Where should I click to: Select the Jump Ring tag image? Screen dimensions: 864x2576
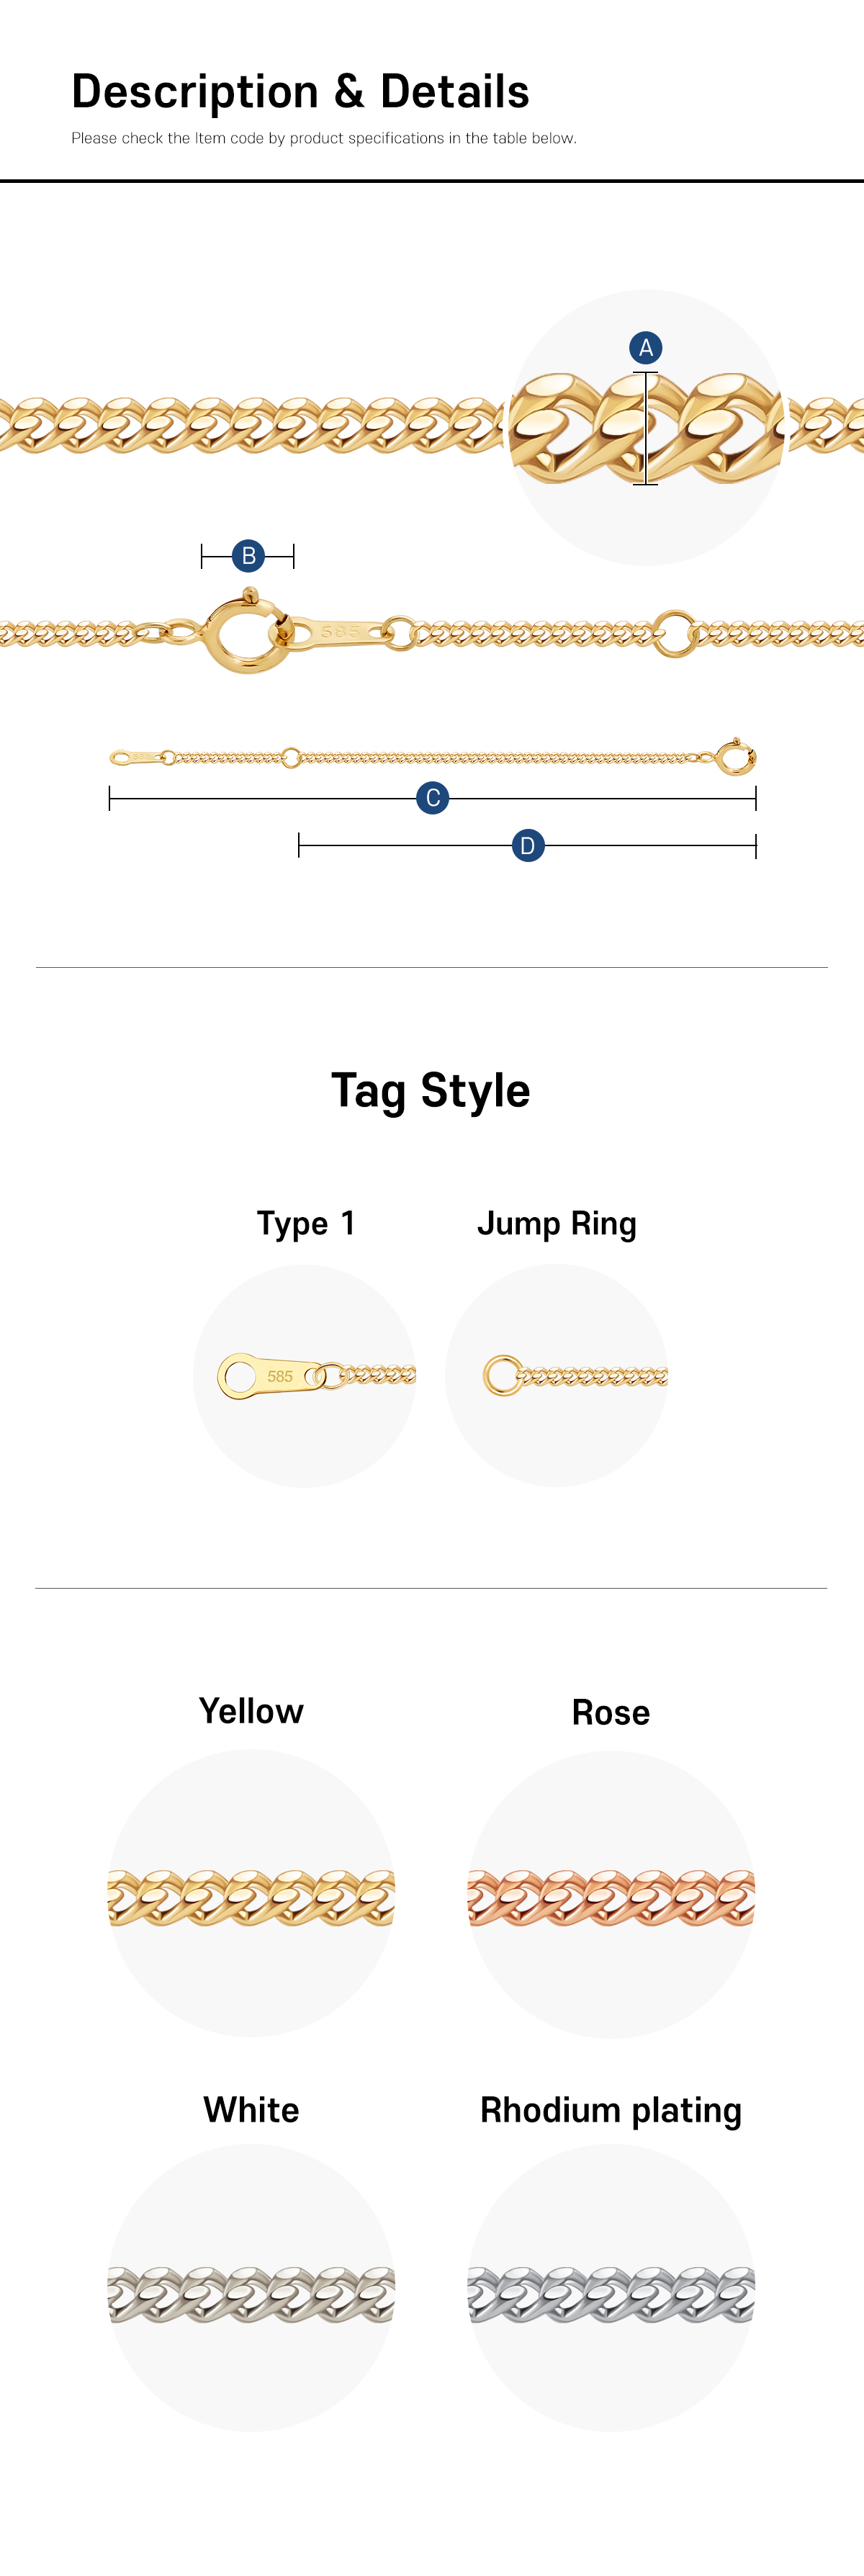(x=556, y=1376)
